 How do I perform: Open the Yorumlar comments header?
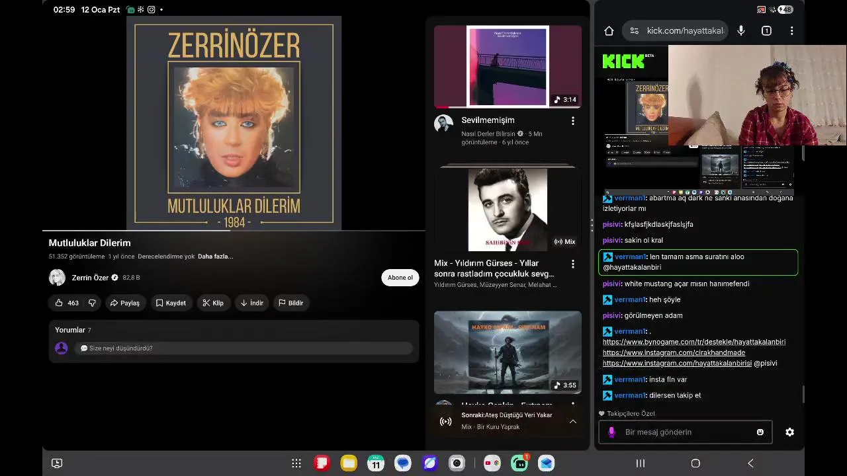coord(73,330)
